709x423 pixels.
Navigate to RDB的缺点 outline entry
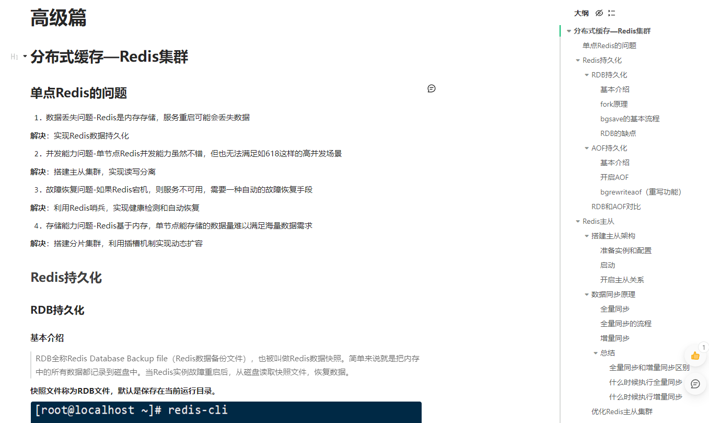(618, 133)
